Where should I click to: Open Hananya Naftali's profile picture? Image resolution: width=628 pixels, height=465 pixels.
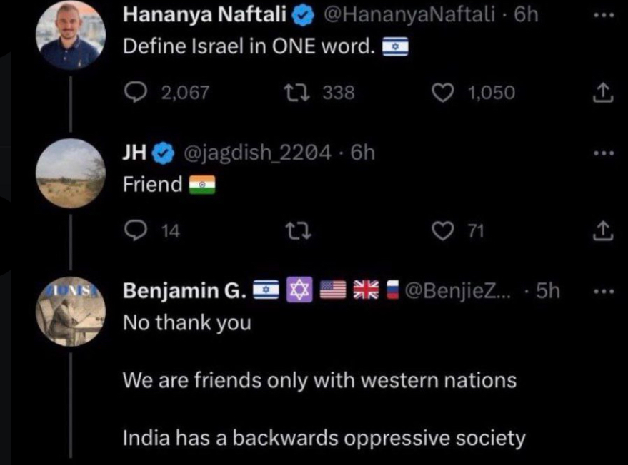pos(71,34)
